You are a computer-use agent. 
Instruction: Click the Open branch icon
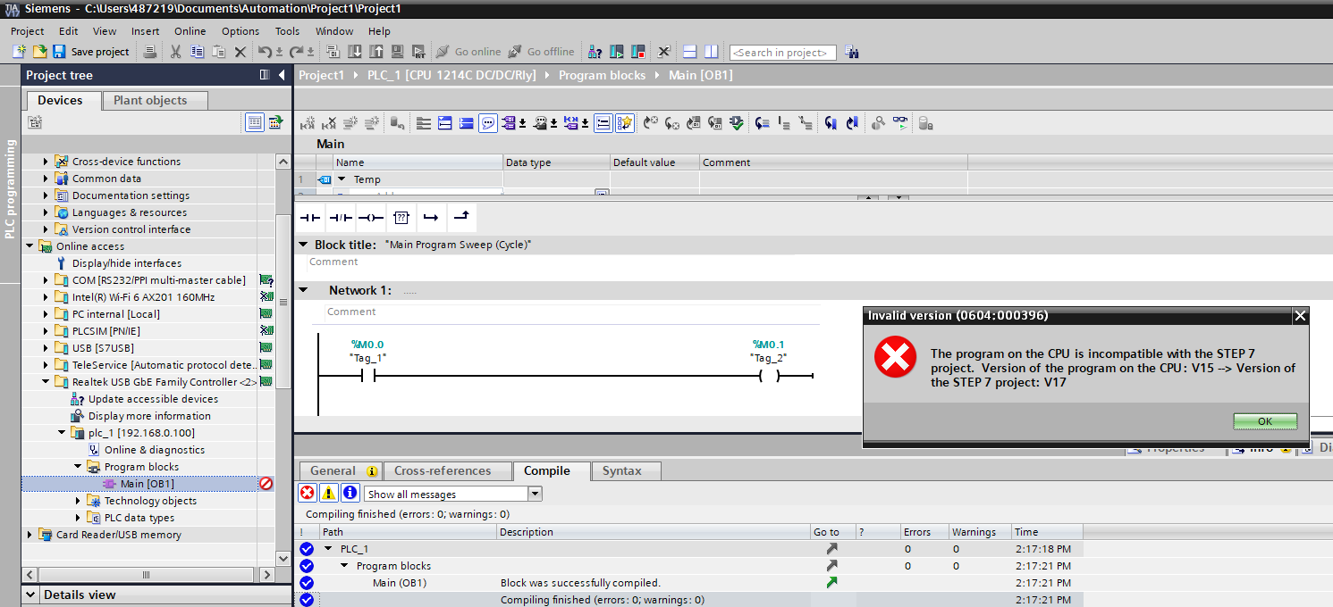(x=431, y=218)
